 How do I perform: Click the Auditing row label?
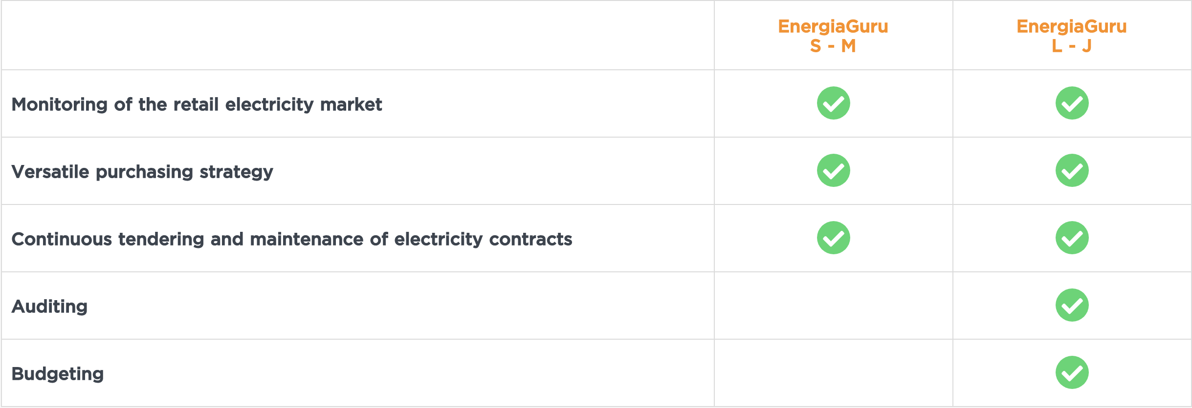pyautogui.click(x=49, y=306)
